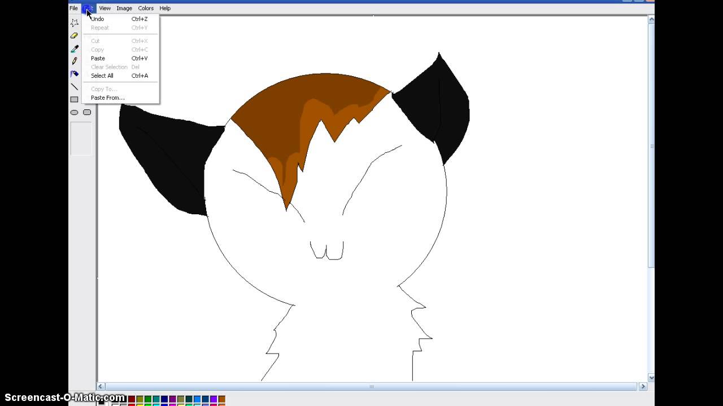This screenshot has width=723, height=406.
Task: Choose Paste From... in the Edit menu
Action: coord(121,98)
